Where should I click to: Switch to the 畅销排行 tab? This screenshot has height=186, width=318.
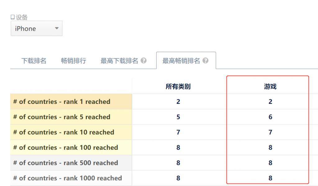tap(74, 61)
